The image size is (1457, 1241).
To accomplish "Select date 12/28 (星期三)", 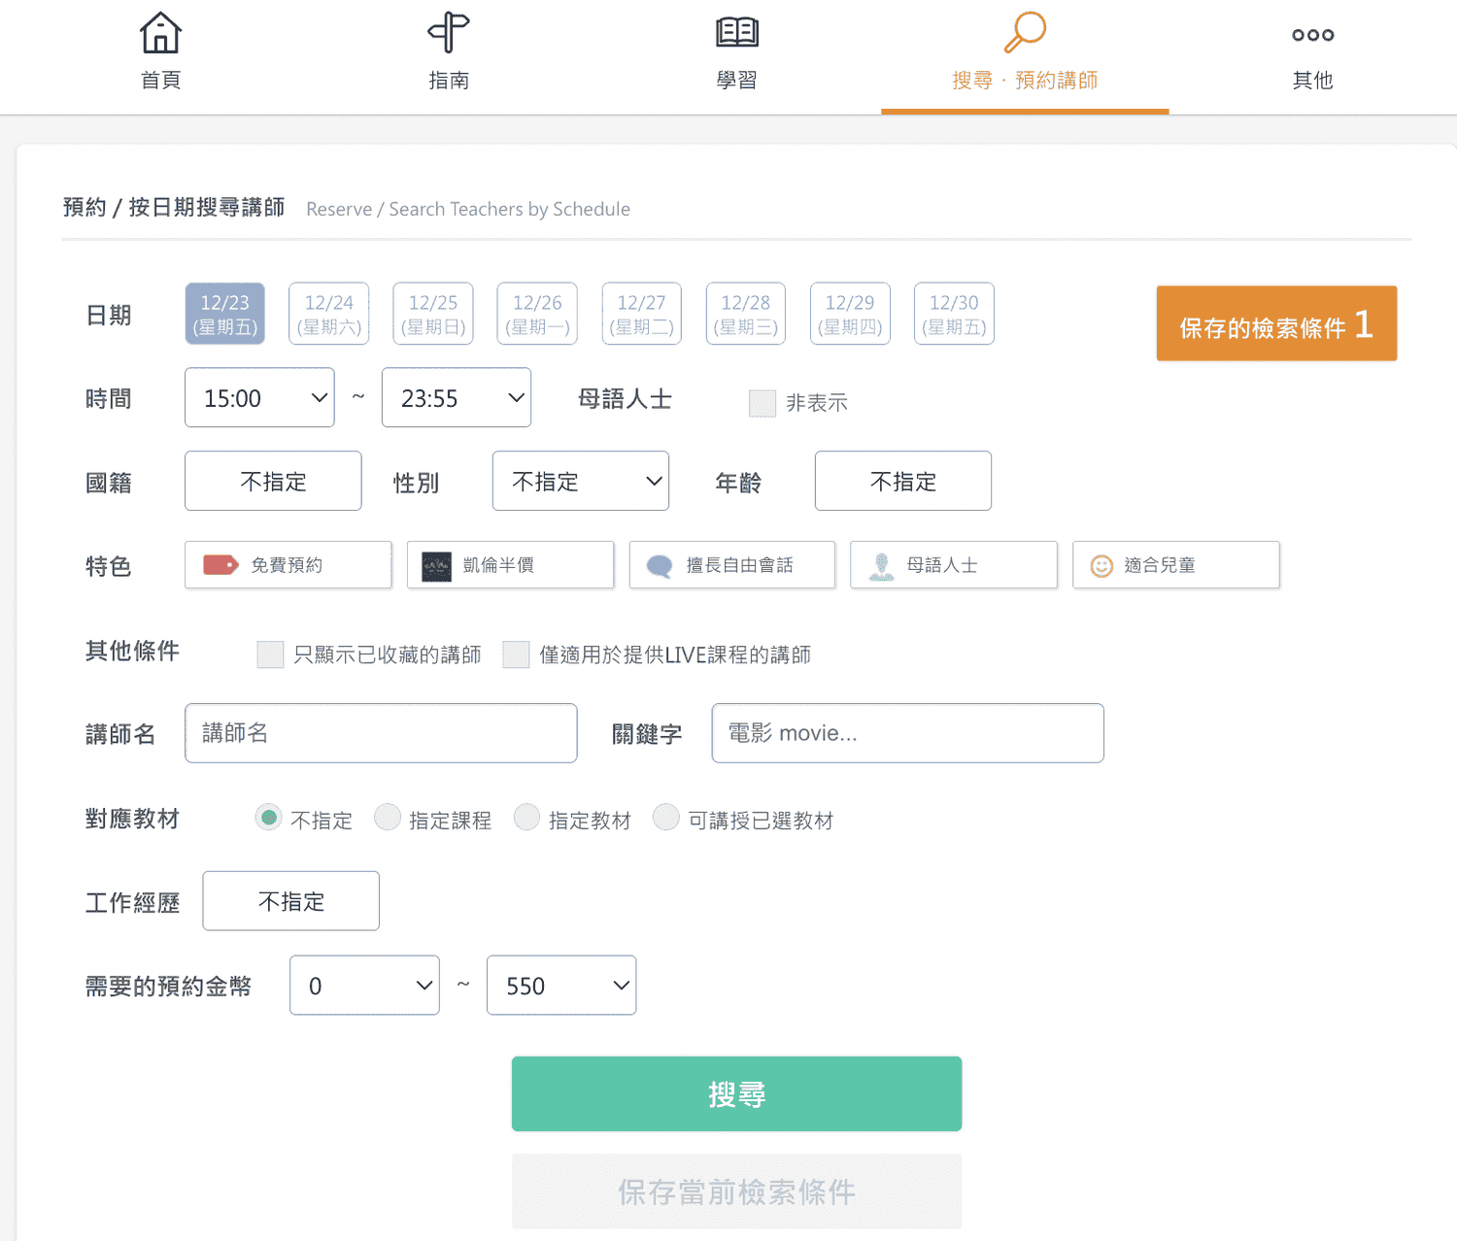I will click(746, 314).
